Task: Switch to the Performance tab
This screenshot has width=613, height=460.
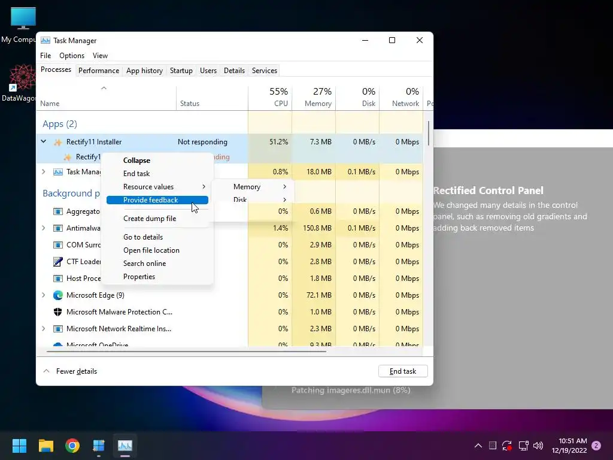Action: click(99, 71)
